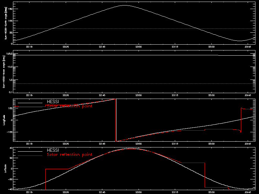Click '23:45' time label under Sun-HESSI-Earth plot
Image resolution: width=259 pixels, height=194 pixels.
point(248,47)
